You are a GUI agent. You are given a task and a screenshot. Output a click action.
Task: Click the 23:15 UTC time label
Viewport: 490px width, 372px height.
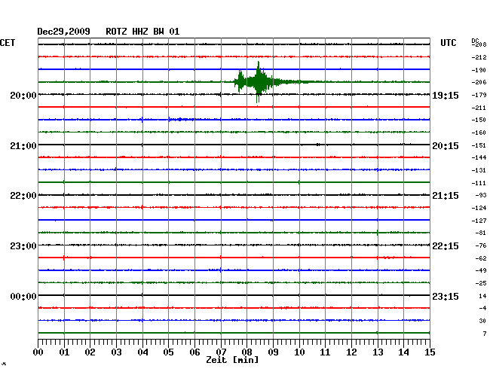(446, 296)
